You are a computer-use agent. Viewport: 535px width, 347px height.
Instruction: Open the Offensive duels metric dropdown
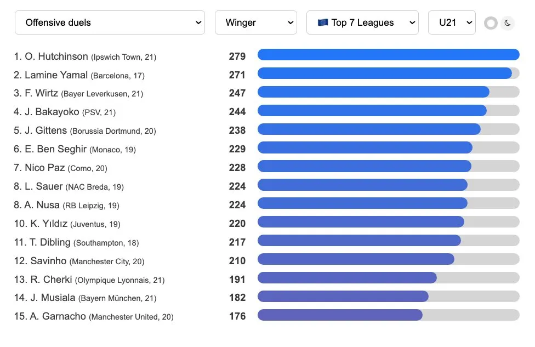tap(110, 22)
